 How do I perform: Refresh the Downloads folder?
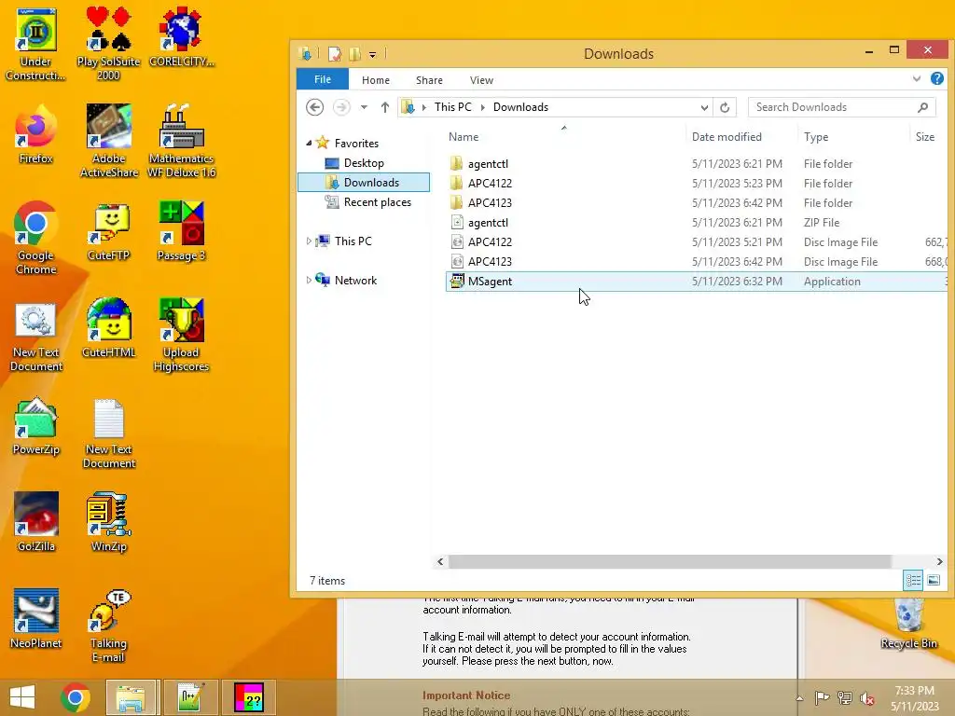pos(724,107)
